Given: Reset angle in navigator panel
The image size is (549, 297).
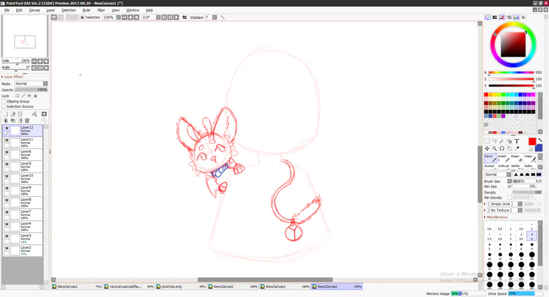Looking at the screenshot, I should 46,68.
